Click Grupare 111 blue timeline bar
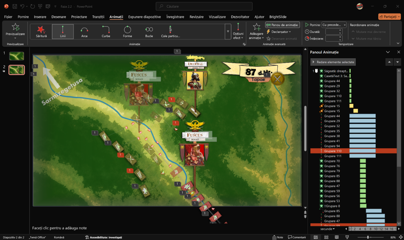The image size is (404, 240). point(362,156)
